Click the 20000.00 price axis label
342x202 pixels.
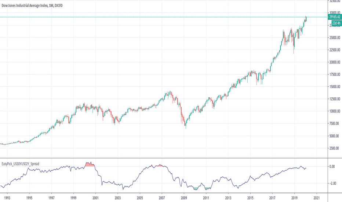tap(335, 62)
